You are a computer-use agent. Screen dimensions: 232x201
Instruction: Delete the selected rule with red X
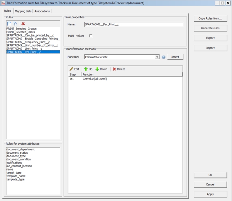(23, 23)
